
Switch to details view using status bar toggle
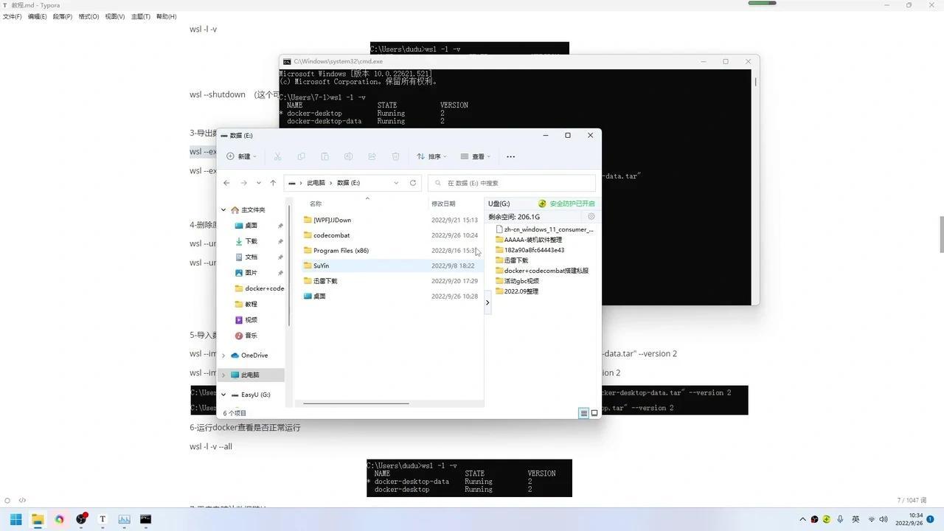[x=583, y=413]
